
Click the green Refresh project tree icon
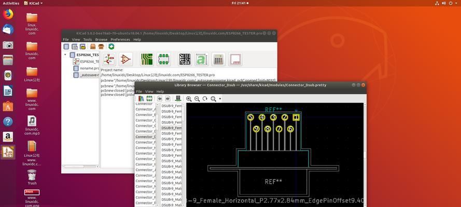111,47
